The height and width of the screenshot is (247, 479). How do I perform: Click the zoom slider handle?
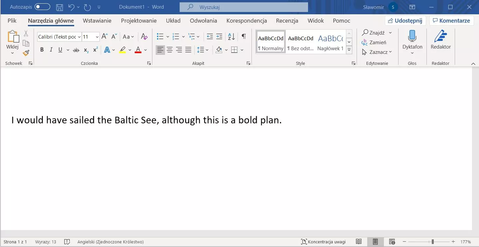(x=433, y=242)
